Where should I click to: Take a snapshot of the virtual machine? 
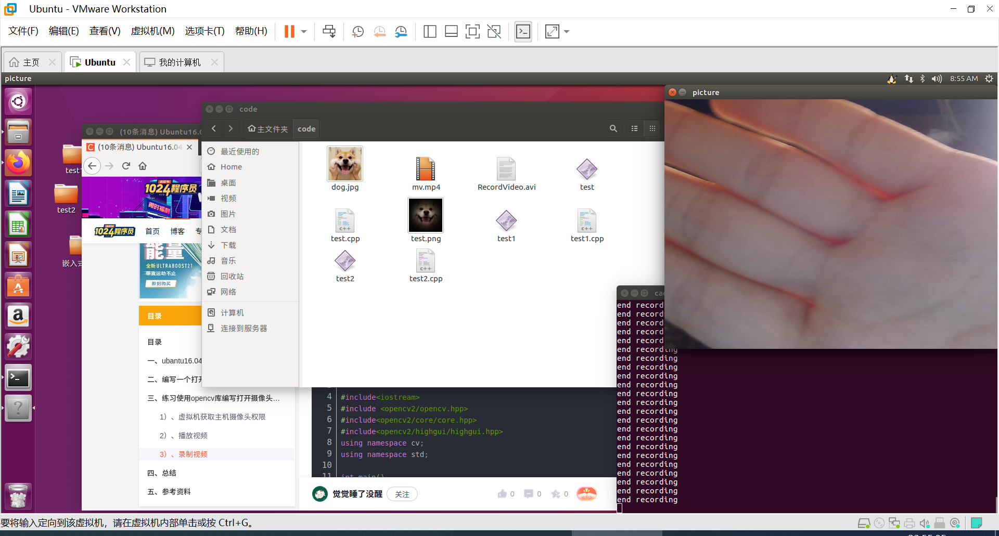click(357, 32)
